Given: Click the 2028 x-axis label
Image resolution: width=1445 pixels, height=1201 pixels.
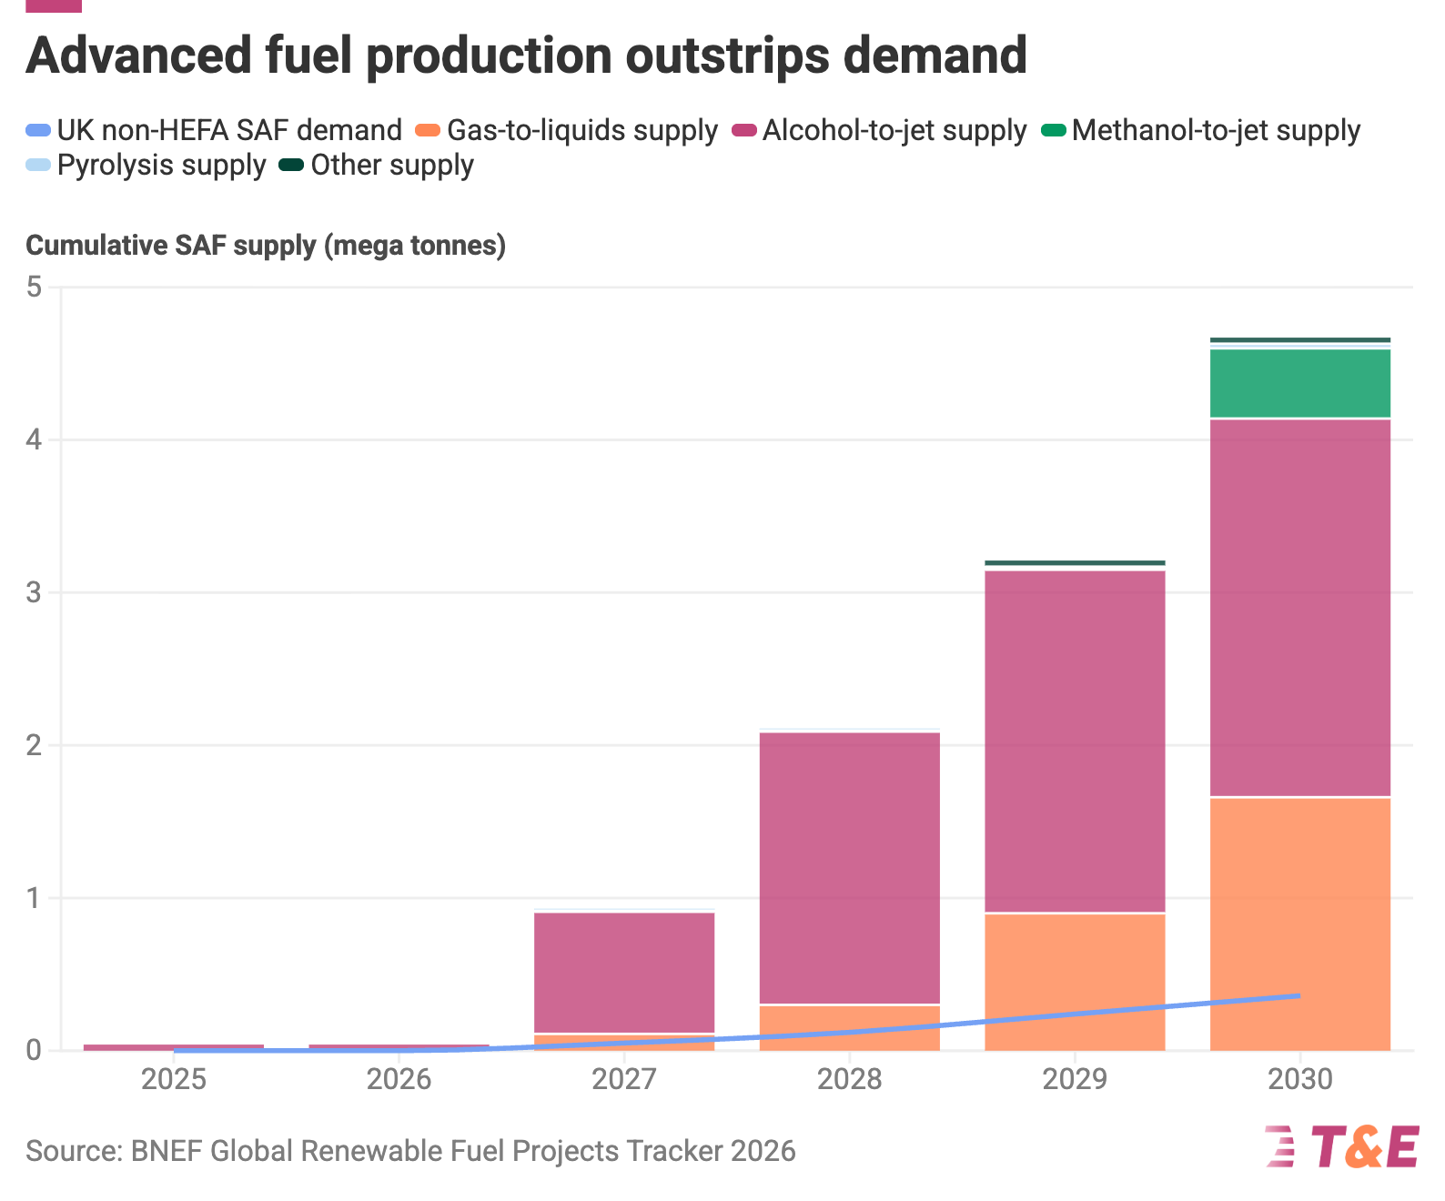Looking at the screenshot, I should tap(849, 1079).
